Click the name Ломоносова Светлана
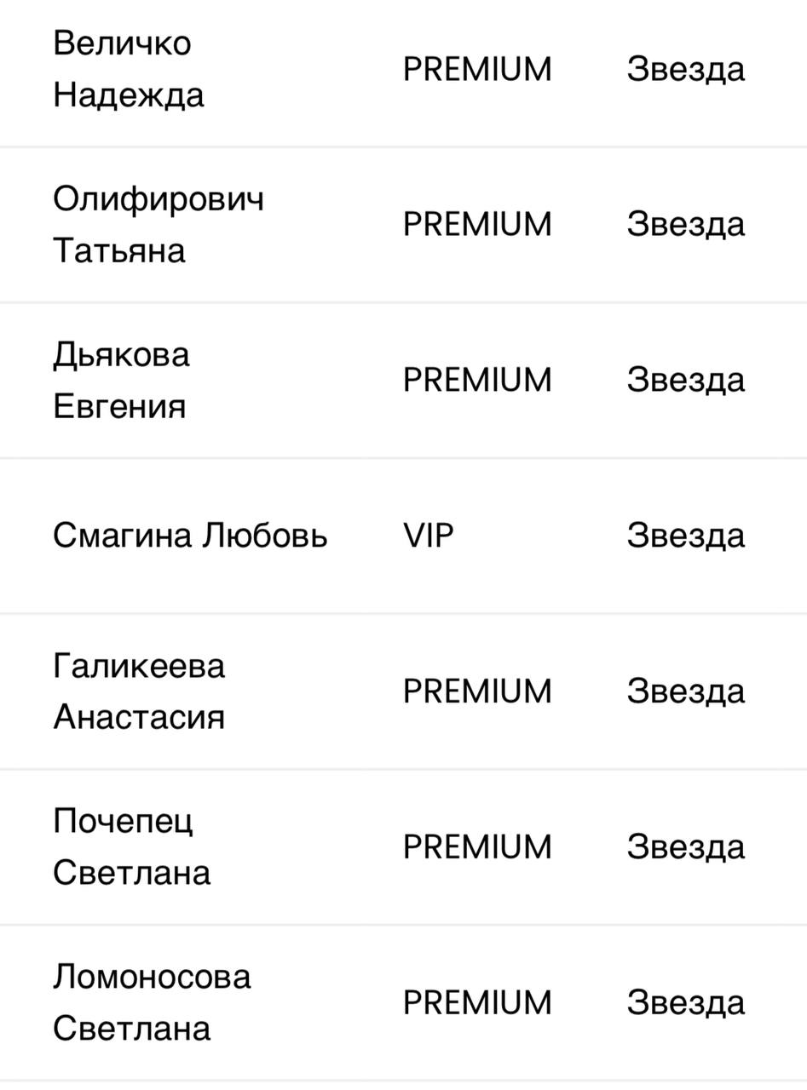Viewport: 807px width, 1090px height. 152,1002
